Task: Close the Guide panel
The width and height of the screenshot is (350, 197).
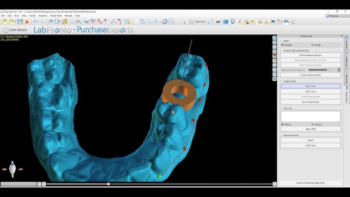Action: 341,36
